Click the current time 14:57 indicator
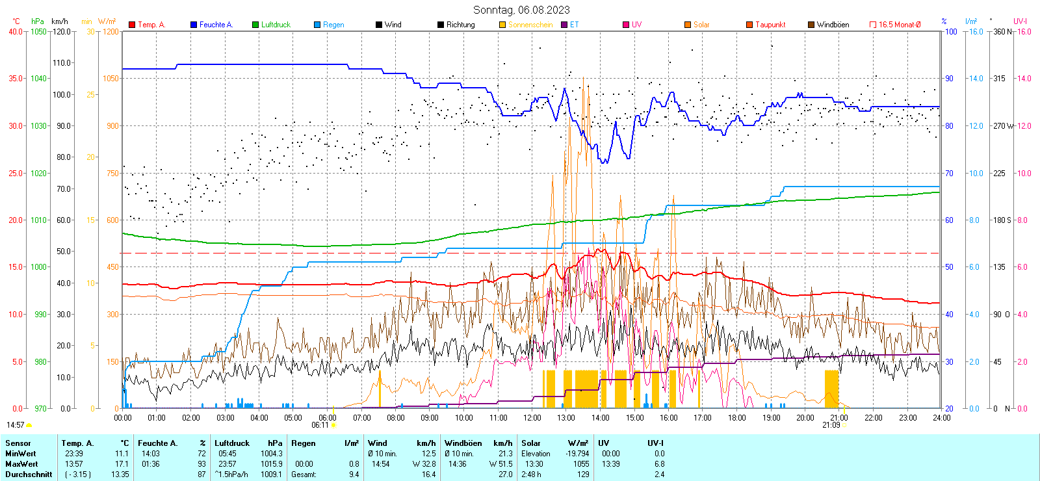Screen dimensions: 1040x481 pyautogui.click(x=15, y=425)
